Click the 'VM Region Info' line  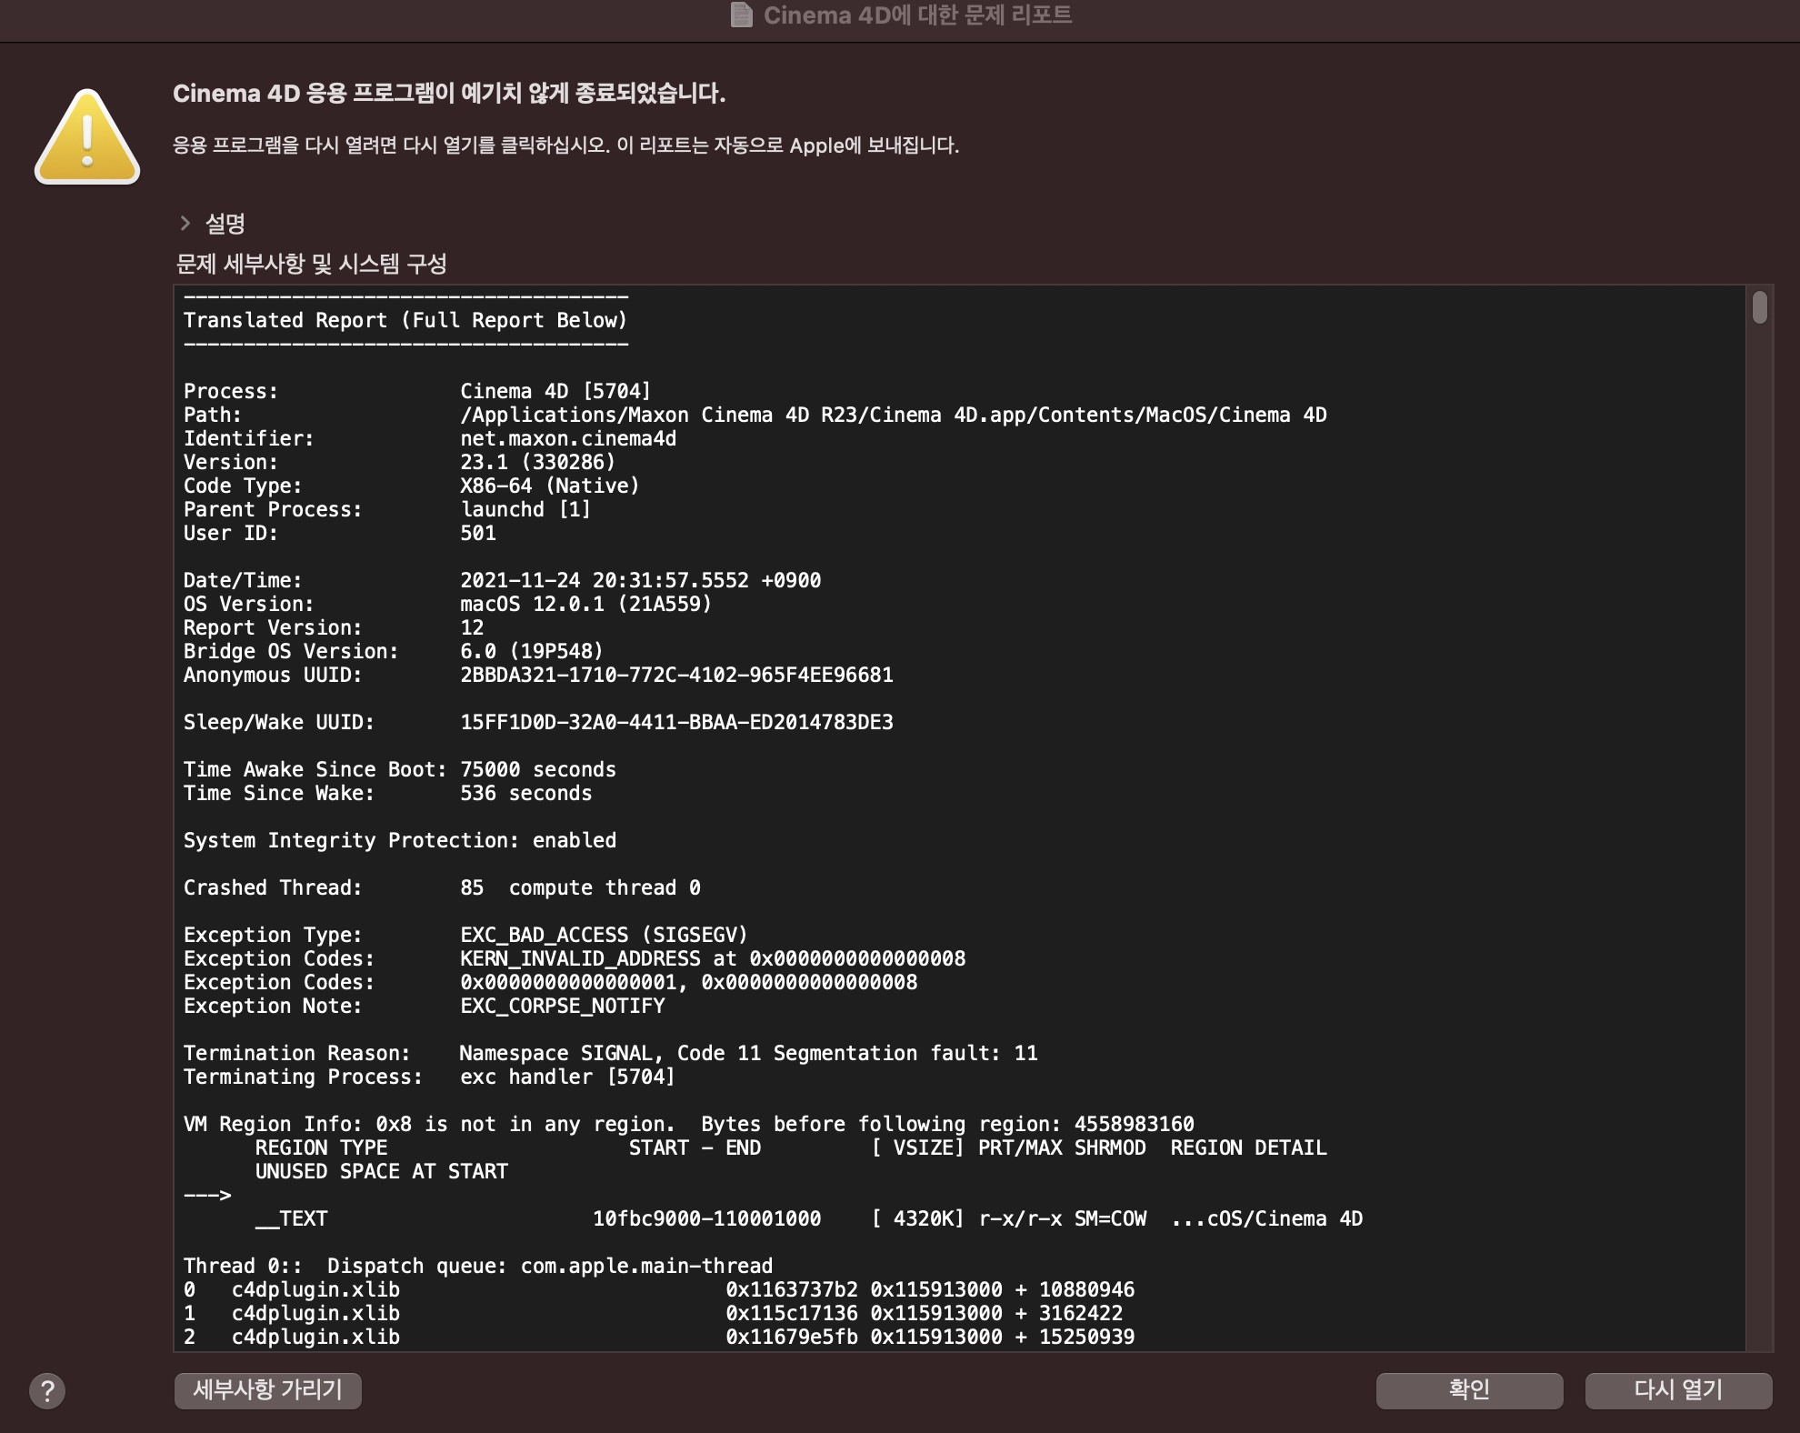[x=689, y=1124]
